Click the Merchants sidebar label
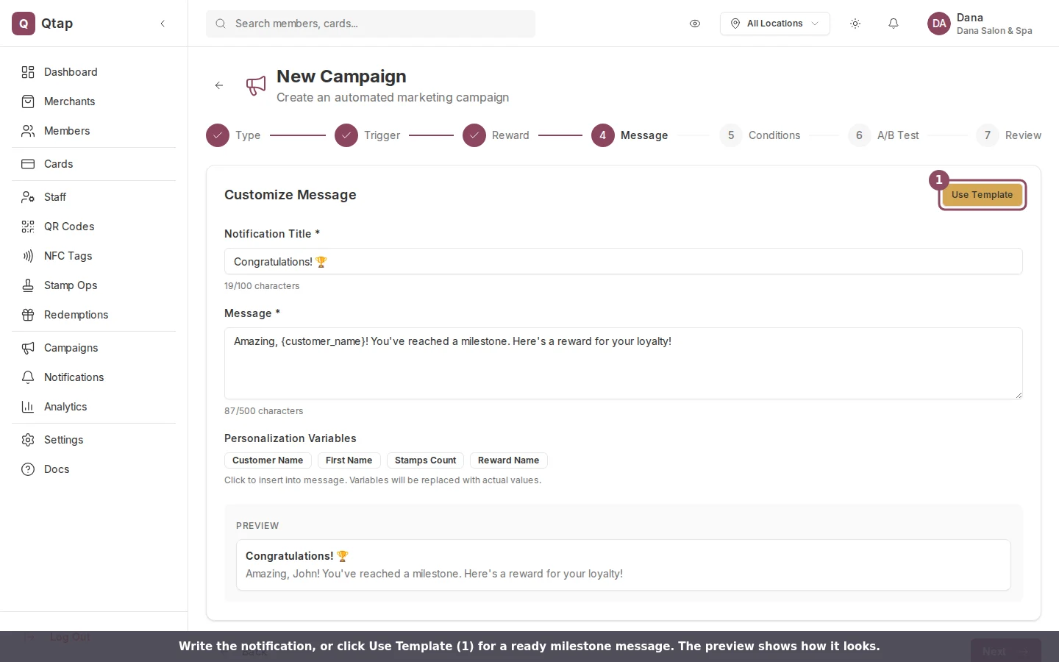The width and height of the screenshot is (1059, 662). 69,102
